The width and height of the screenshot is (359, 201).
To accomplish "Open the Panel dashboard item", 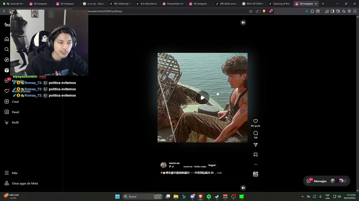I will pyautogui.click(x=12, y=112).
